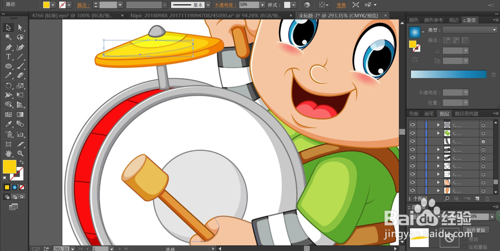Enable the 反相蒙版 checkbox

pos(464,247)
